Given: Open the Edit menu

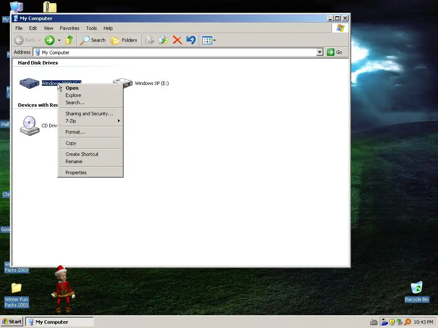Looking at the screenshot, I should 33,28.
